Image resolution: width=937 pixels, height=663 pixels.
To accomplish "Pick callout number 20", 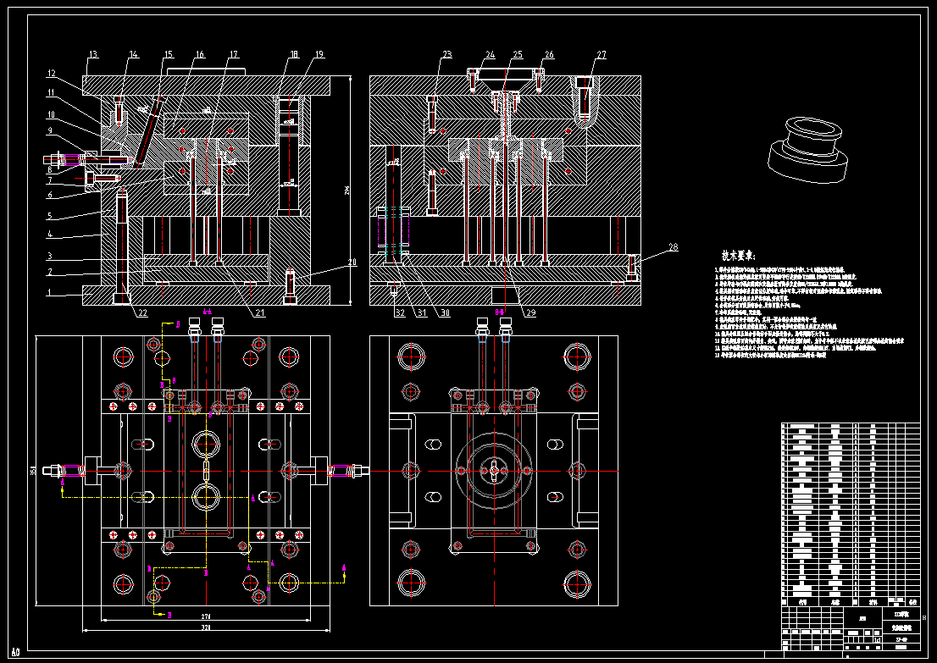I will pyautogui.click(x=352, y=262).
